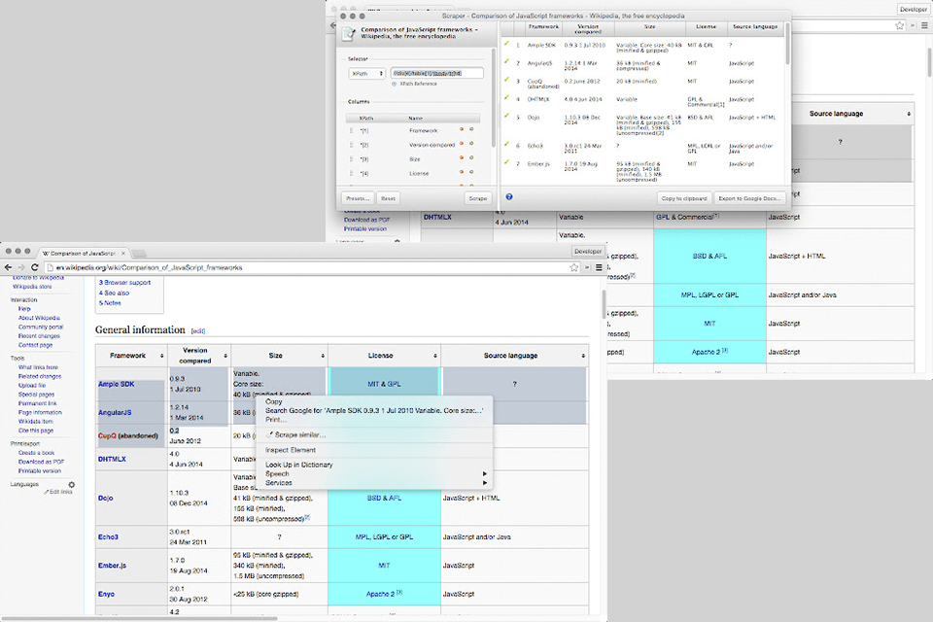This screenshot has height=622, width=933.
Task: Go back in the front Chrome window
Action: [8, 268]
